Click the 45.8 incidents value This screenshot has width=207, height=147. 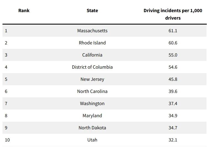pyautogui.click(x=173, y=79)
